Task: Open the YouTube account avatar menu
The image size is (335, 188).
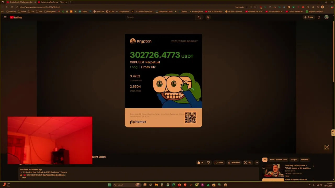Action: pos(326,17)
